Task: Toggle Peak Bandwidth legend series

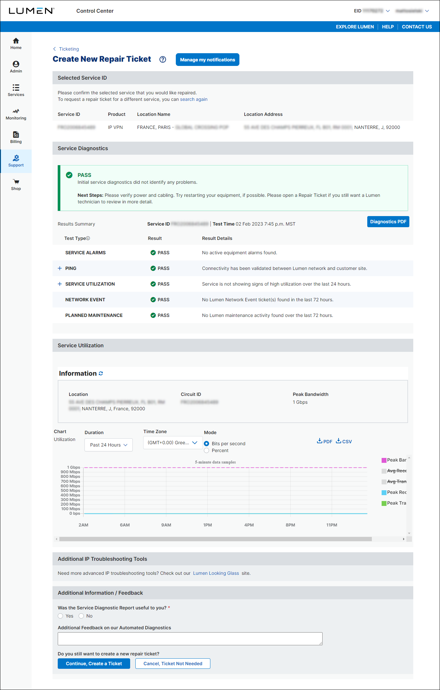Action: click(x=394, y=460)
